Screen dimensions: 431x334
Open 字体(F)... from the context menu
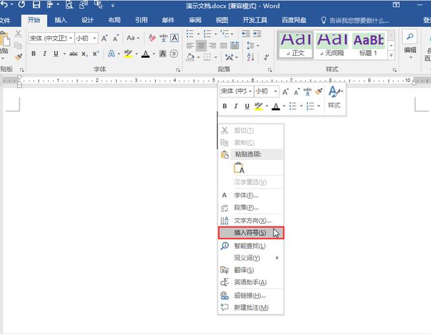click(246, 195)
